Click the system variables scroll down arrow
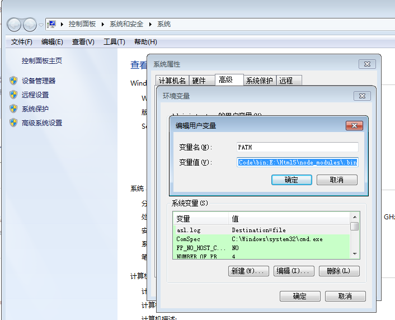The image size is (395, 320). click(x=355, y=254)
